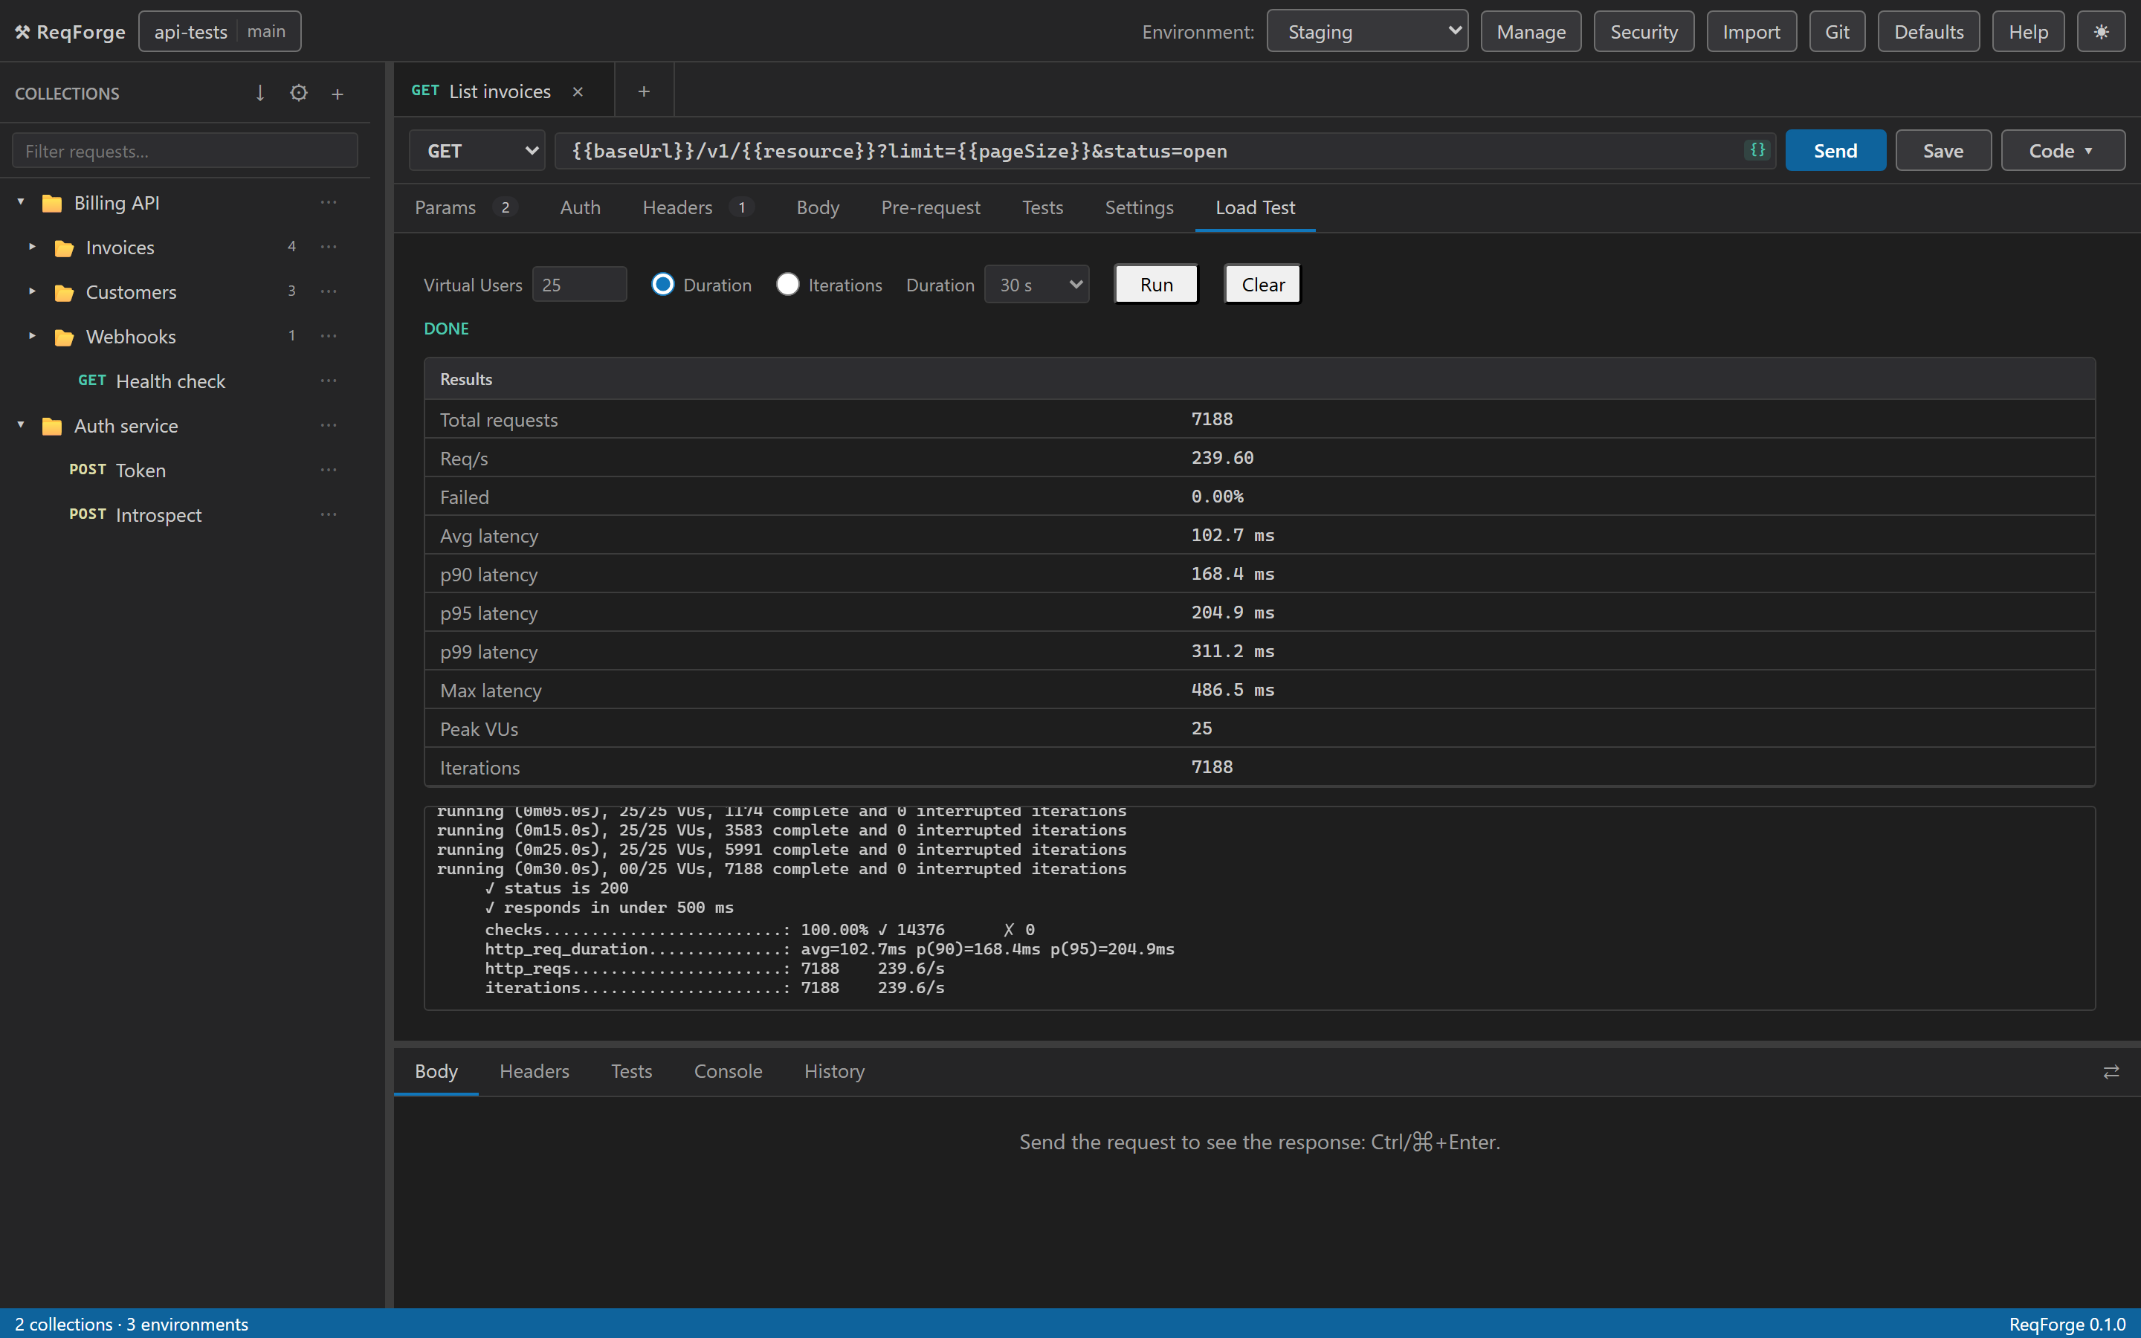Open the Git button
Viewport: 2141px width, 1338px height.
(x=1837, y=32)
